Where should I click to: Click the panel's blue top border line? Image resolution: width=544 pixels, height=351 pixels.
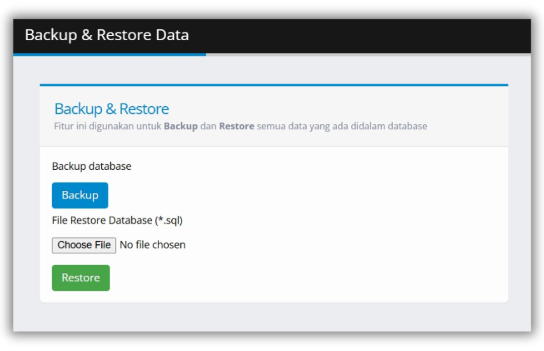274,85
